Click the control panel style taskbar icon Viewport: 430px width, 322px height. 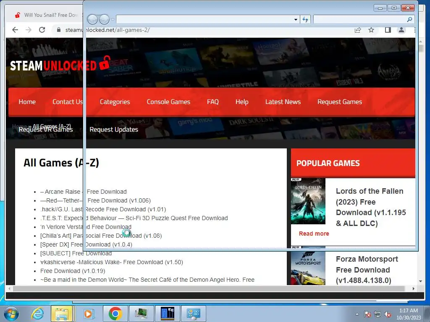click(x=193, y=314)
